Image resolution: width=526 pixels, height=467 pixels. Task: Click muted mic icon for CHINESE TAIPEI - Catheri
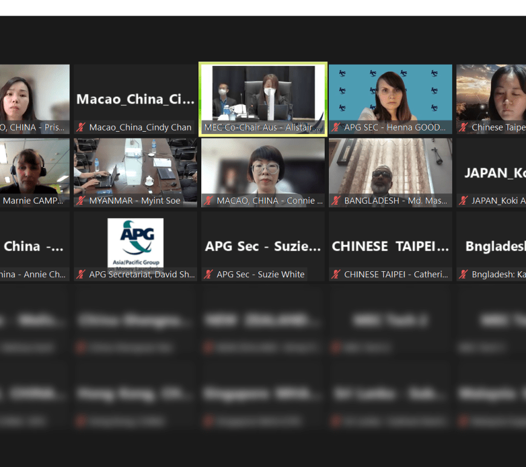click(336, 274)
